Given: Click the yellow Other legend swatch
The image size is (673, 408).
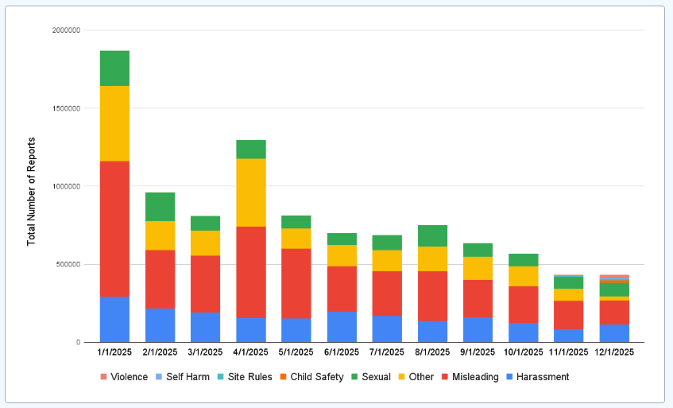Looking at the screenshot, I should [x=401, y=377].
